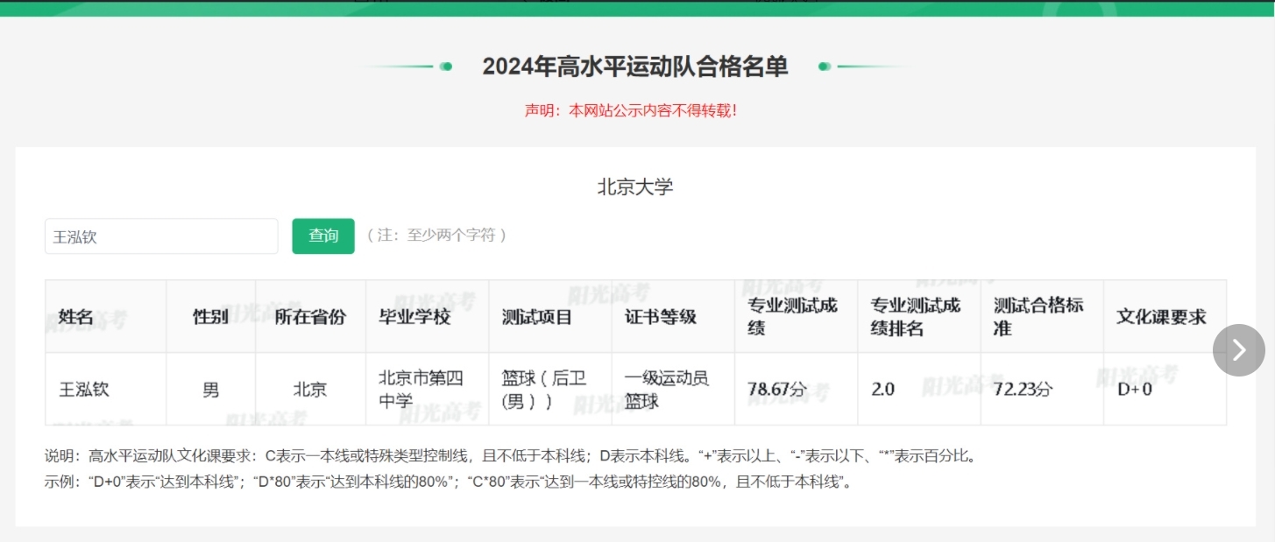1275x542 pixels.
Task: Select the school cell 北京市第四中学
Action: click(428, 390)
